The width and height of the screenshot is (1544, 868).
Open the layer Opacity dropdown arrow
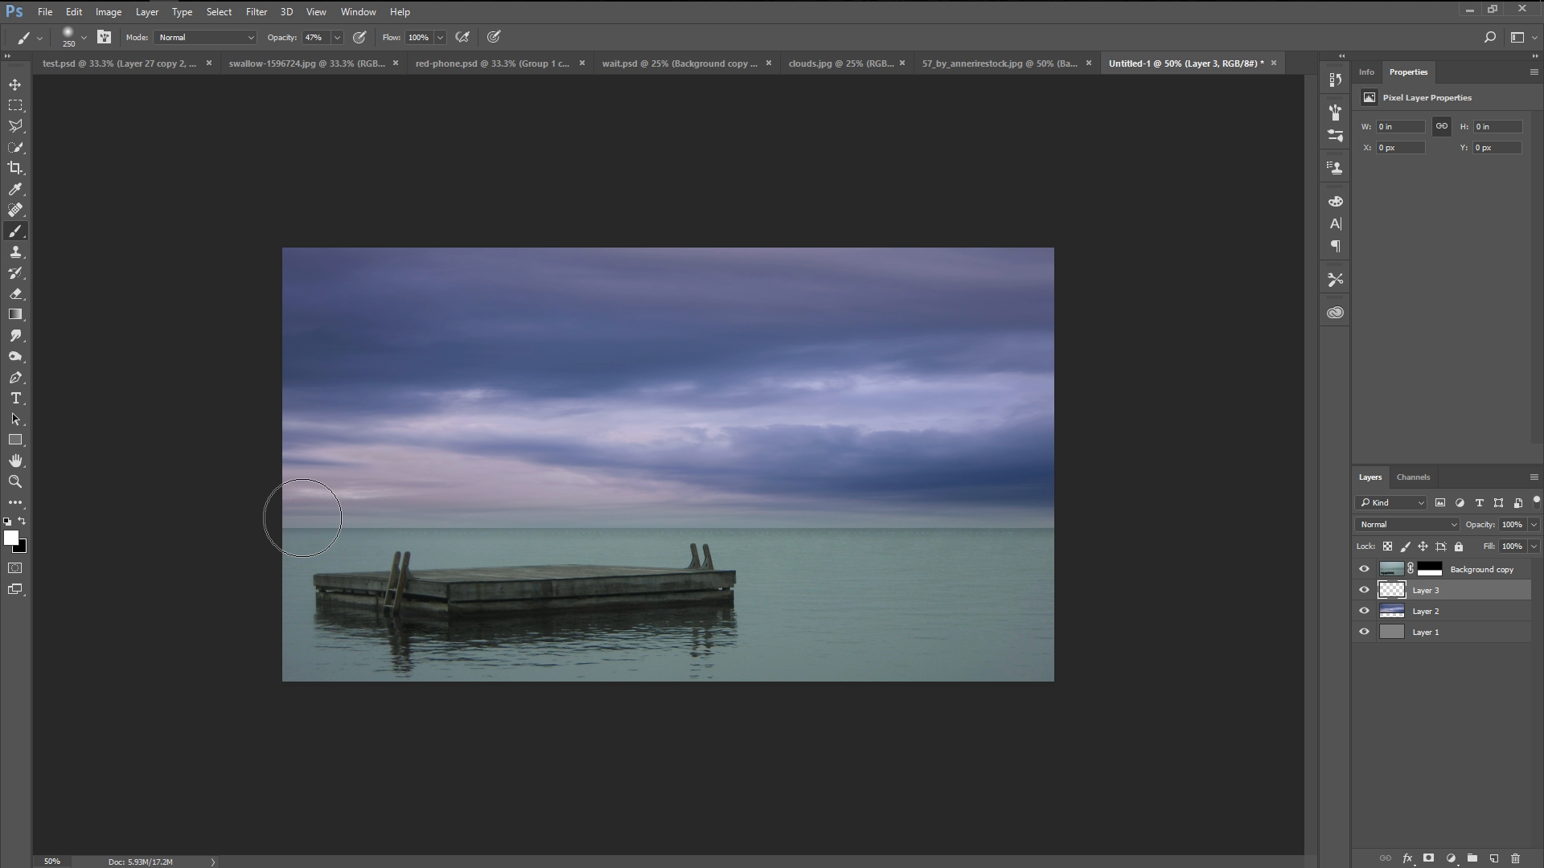1534,525
